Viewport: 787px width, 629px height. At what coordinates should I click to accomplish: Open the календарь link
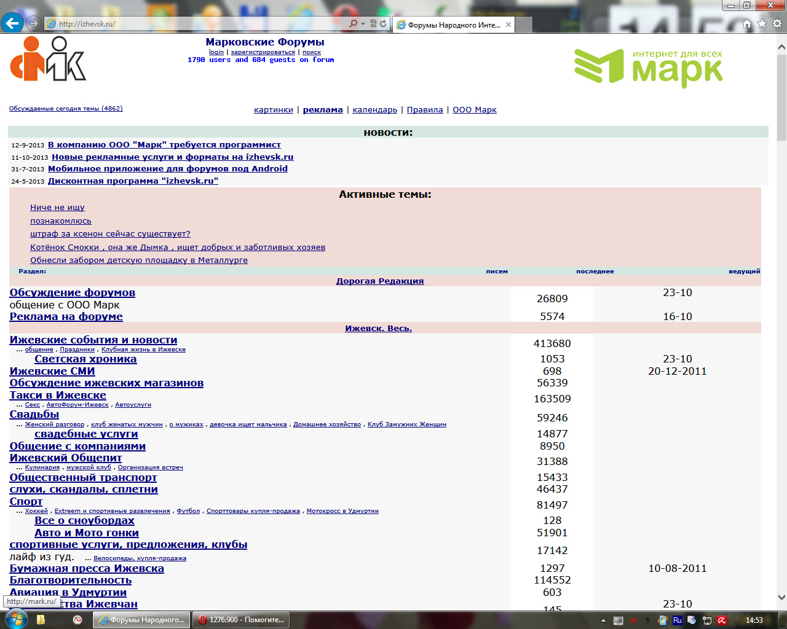tap(374, 110)
